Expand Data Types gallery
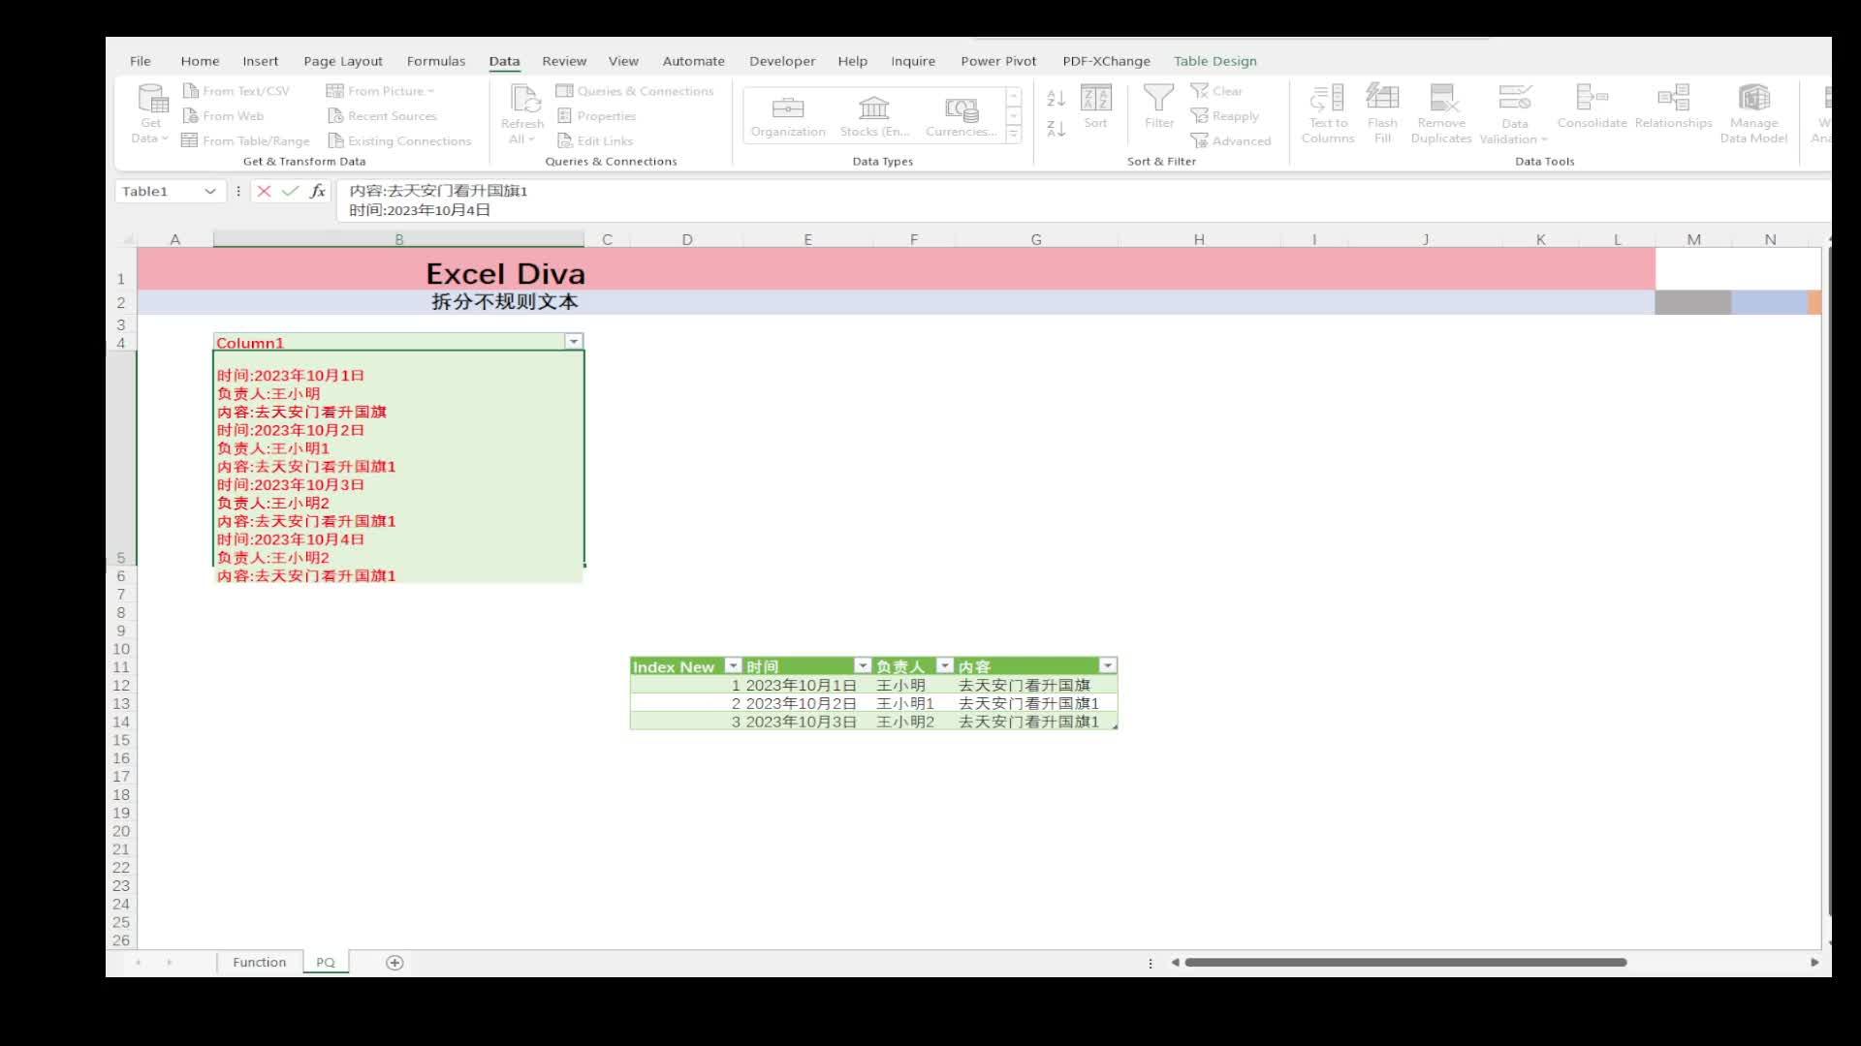1861x1046 pixels. 1014,136
